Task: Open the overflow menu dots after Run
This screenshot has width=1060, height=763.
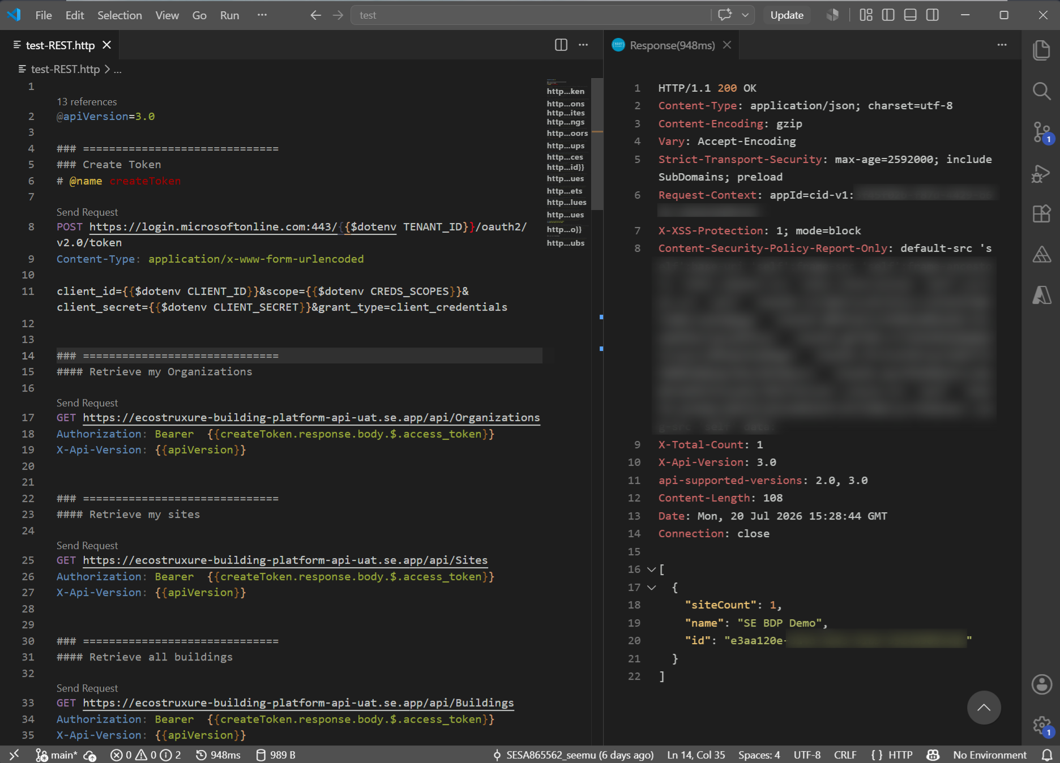Action: coord(262,15)
